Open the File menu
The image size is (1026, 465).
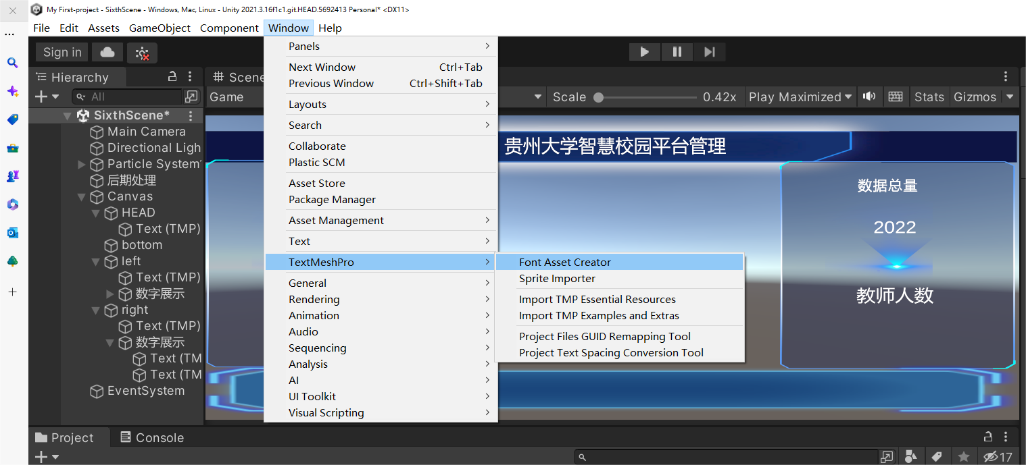(x=41, y=28)
